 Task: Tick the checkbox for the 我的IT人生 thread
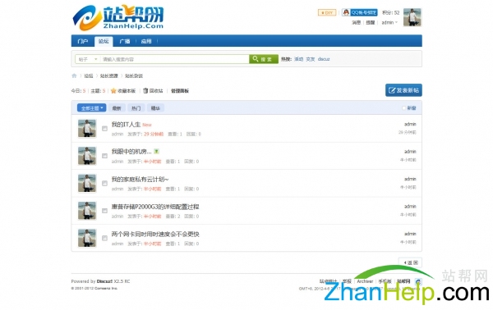pyautogui.click(x=104, y=129)
